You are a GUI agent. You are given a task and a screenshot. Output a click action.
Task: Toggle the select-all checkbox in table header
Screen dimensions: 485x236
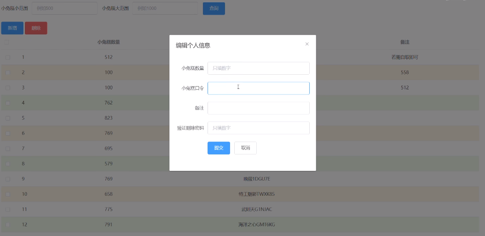(7, 42)
